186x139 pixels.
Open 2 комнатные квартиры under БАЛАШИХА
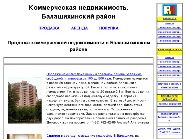pyautogui.click(x=170, y=32)
